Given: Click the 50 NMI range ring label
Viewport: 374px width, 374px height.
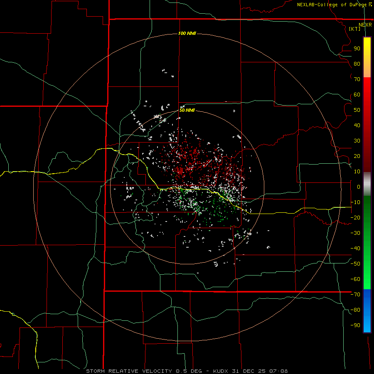Looking at the screenshot, I should pos(187,110).
